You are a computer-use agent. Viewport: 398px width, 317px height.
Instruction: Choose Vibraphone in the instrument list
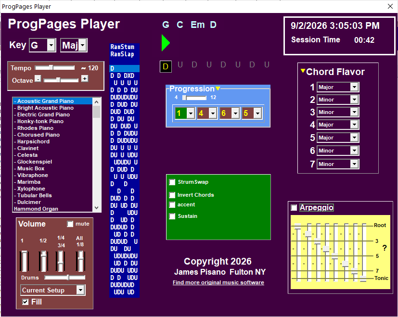point(52,175)
